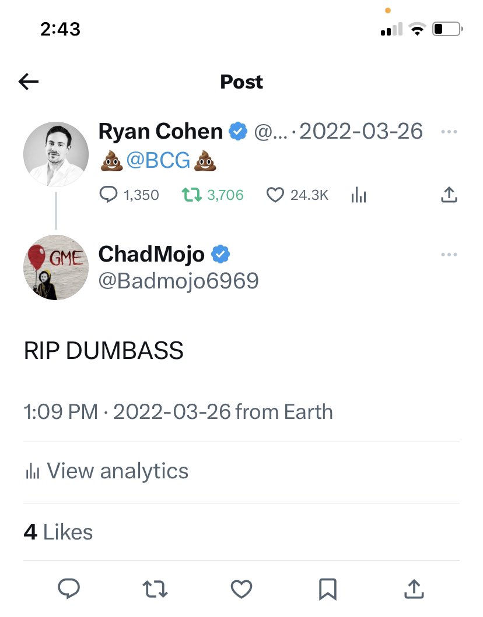Open more options for ChadMojo's post
Screen dimensions: 483x617
point(449,255)
